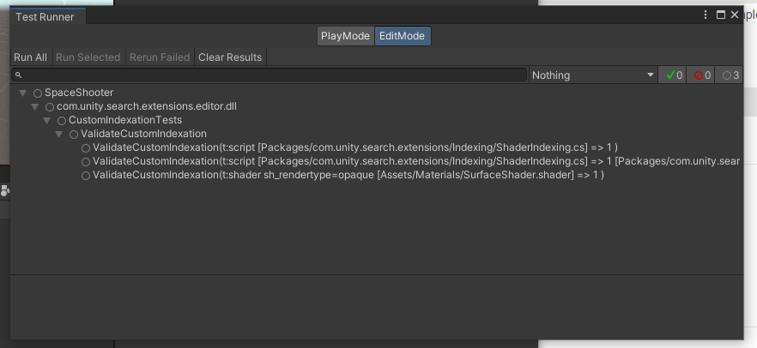
Task: Toggle the failed tests filter with red icon
Action: (701, 75)
